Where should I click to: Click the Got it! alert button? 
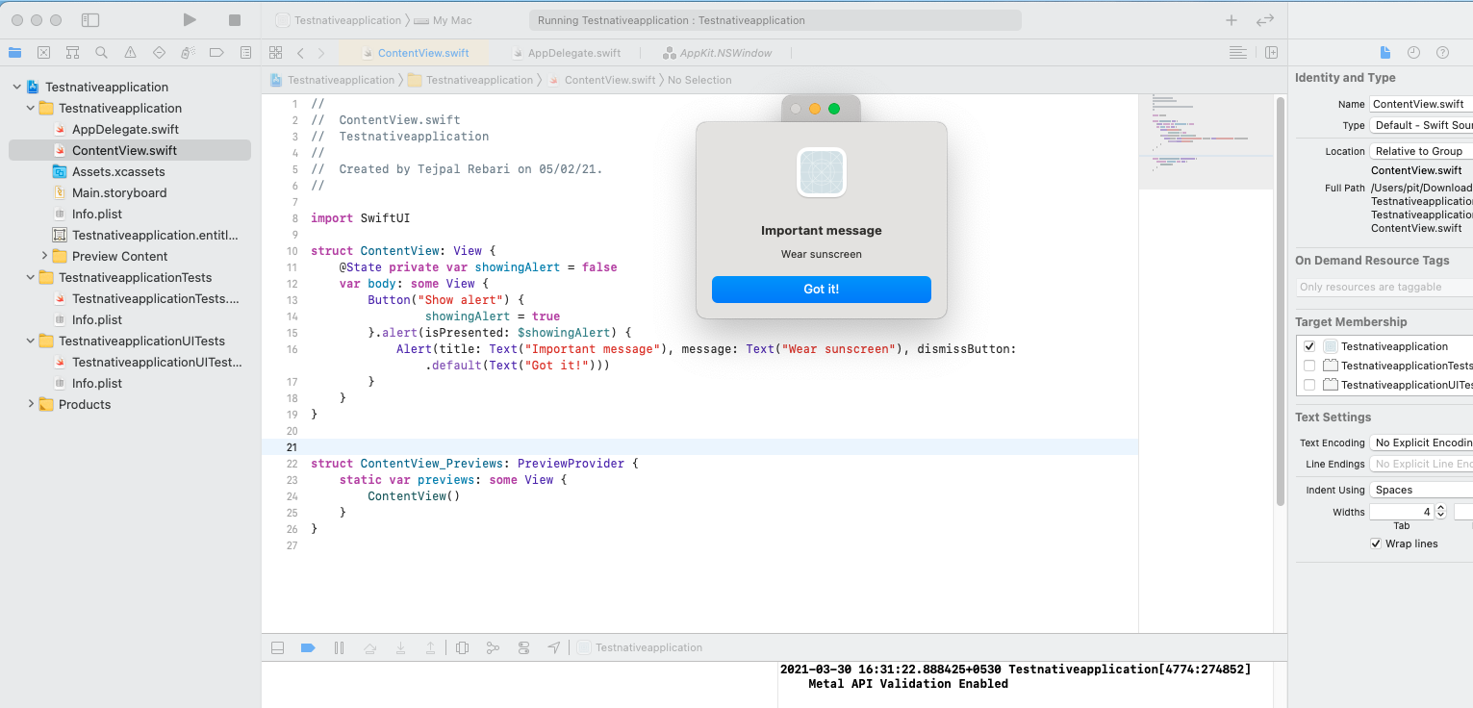pyautogui.click(x=821, y=290)
